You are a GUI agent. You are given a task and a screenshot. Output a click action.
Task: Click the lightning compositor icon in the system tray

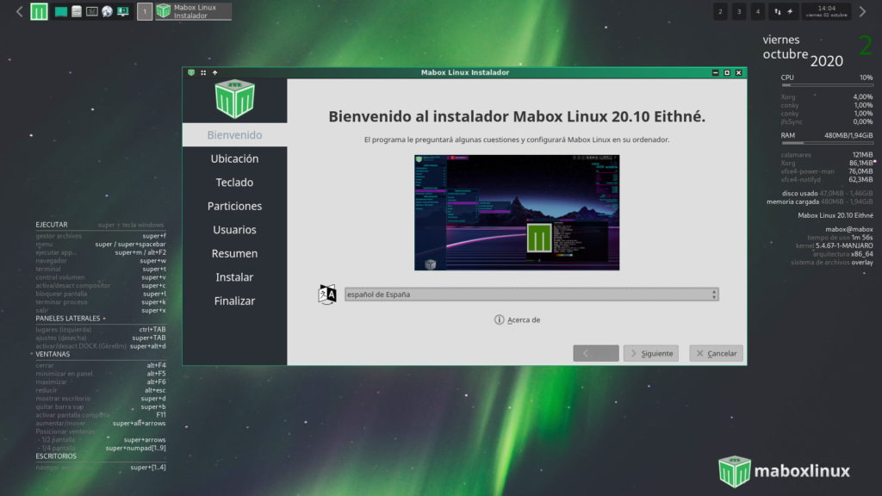pyautogui.click(x=790, y=11)
